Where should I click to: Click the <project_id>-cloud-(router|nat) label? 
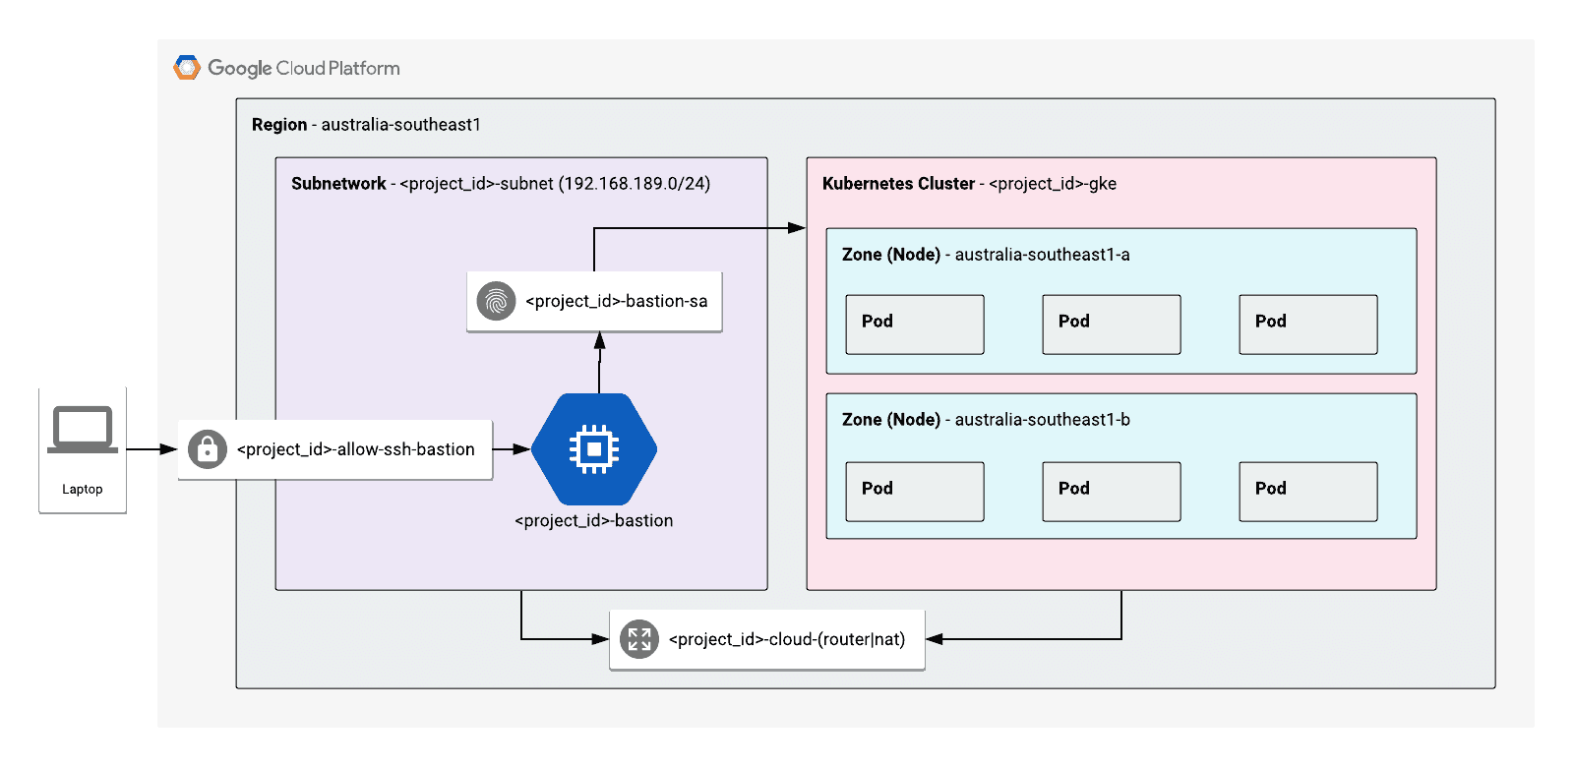[x=787, y=639]
